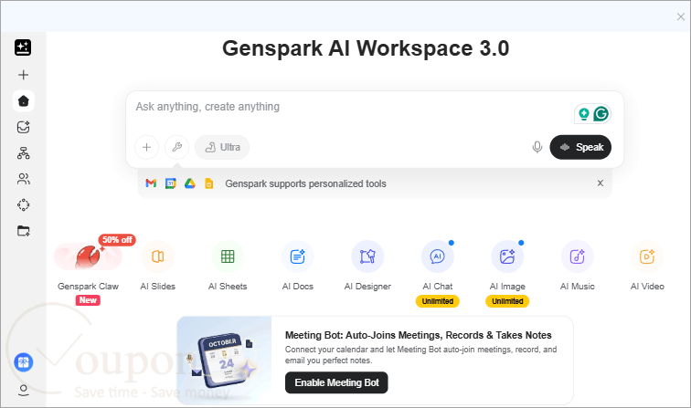The height and width of the screenshot is (408, 691).
Task: Click the '50% off' badge on Genspark Claw
Action: (x=117, y=240)
